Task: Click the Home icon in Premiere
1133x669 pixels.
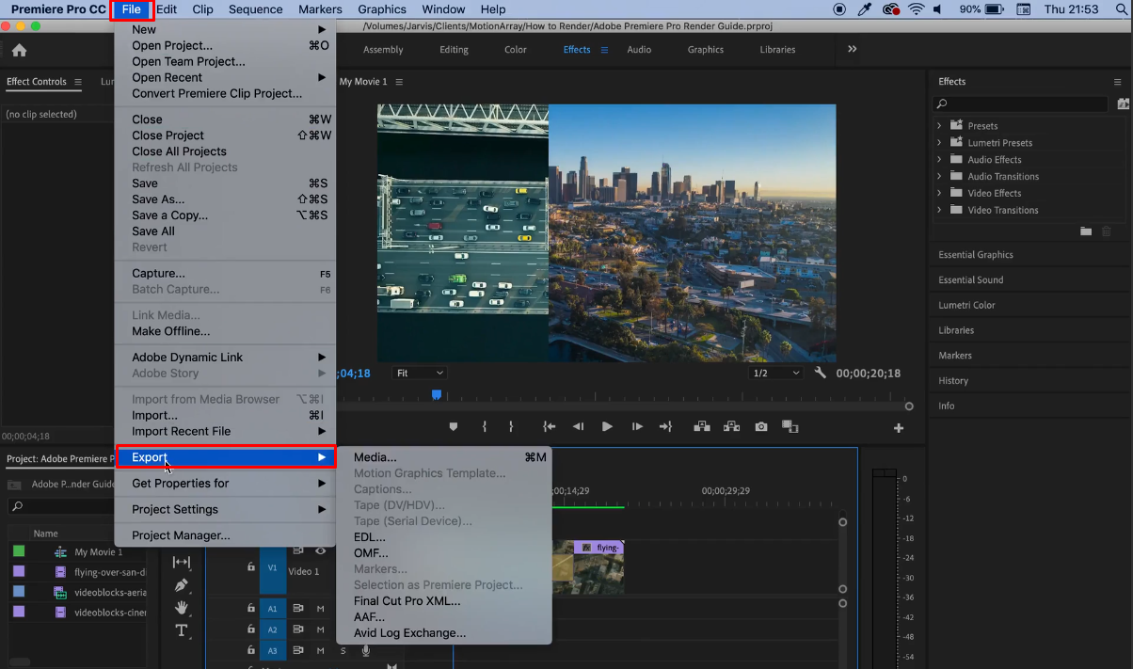Action: click(x=19, y=50)
